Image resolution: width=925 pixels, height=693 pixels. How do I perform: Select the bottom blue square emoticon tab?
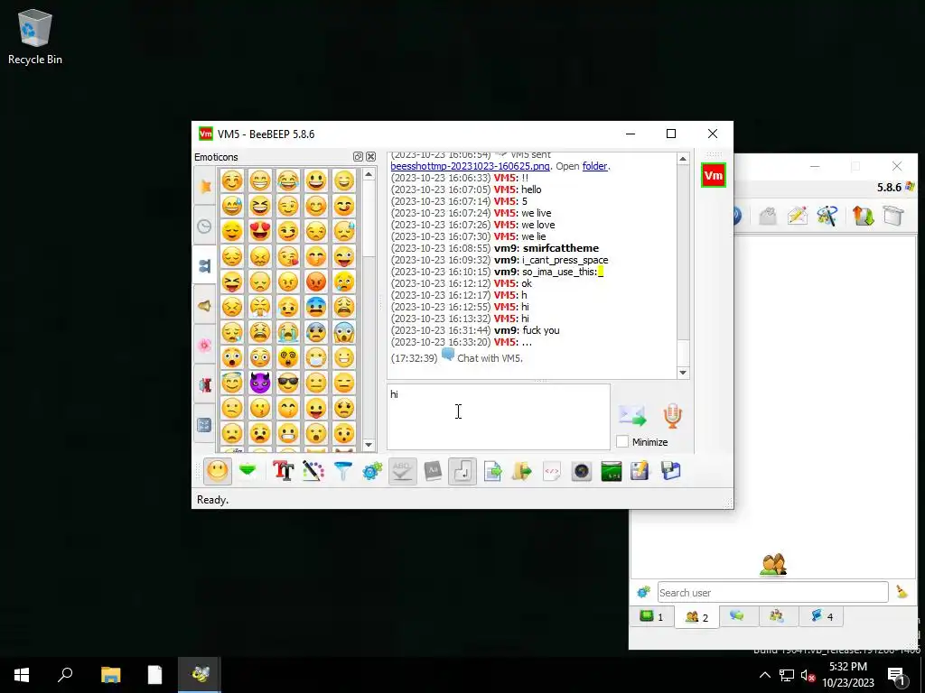[x=205, y=425]
